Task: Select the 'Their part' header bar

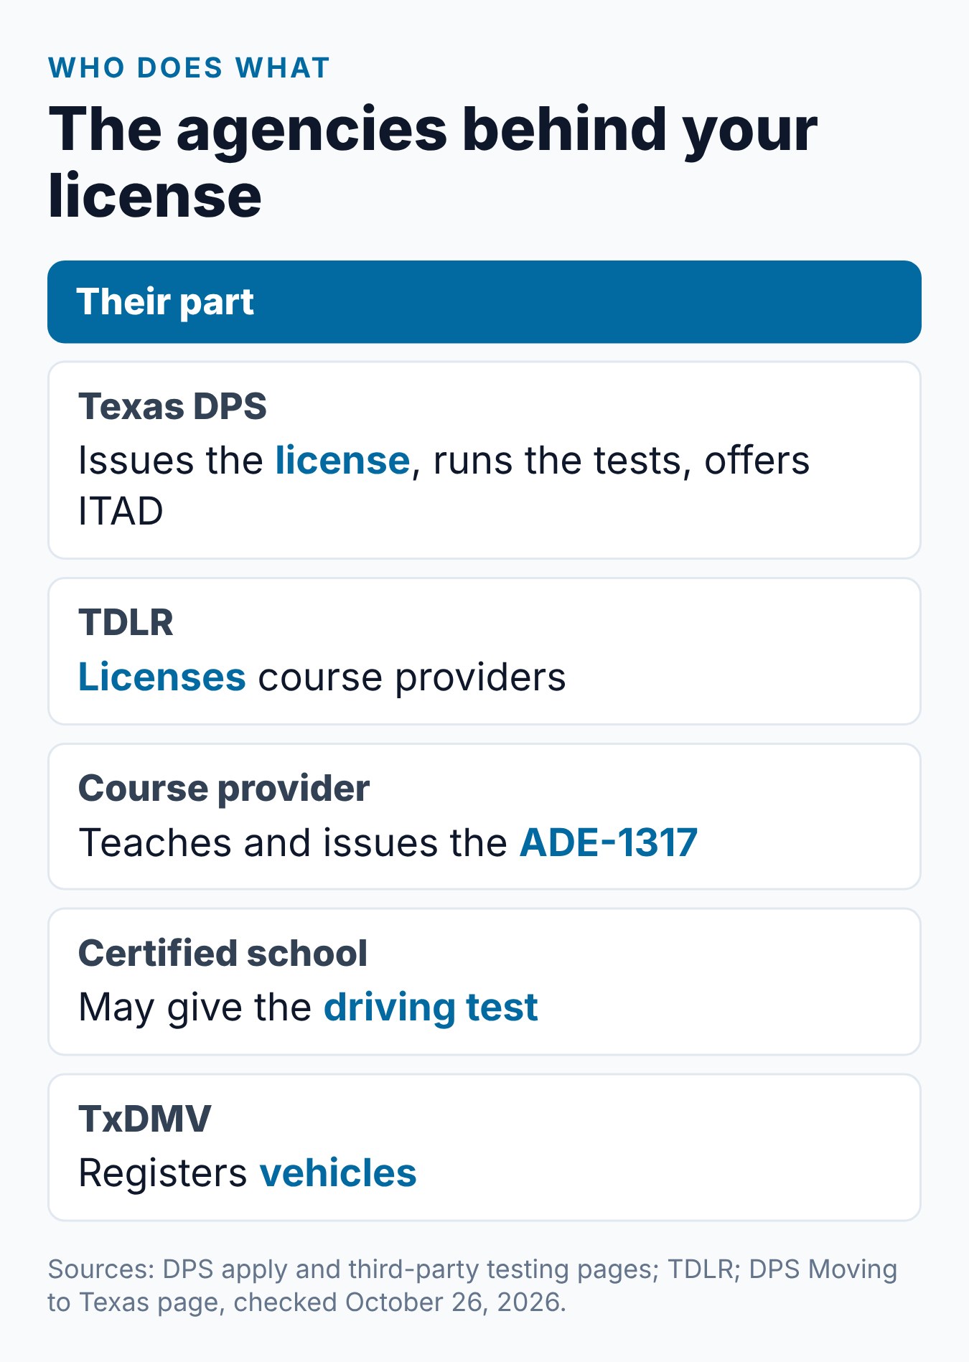Action: [484, 301]
